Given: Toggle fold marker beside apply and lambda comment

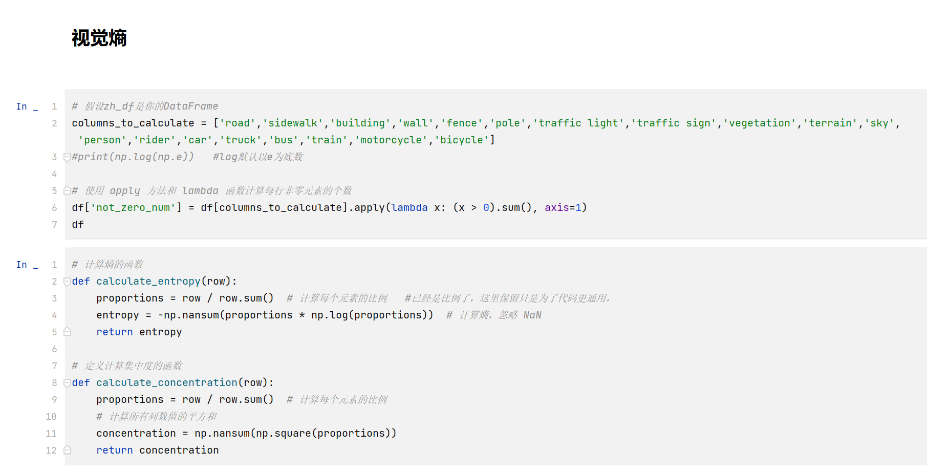Looking at the screenshot, I should (67, 191).
